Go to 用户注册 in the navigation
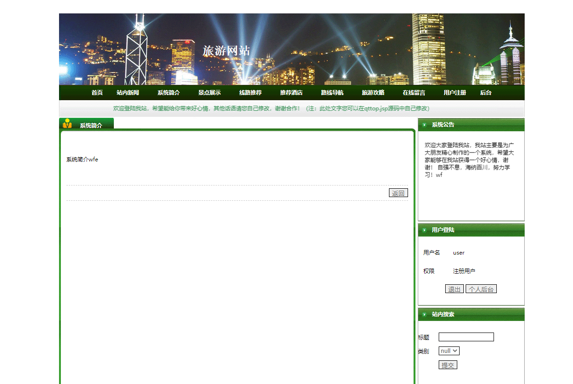 (x=454, y=92)
